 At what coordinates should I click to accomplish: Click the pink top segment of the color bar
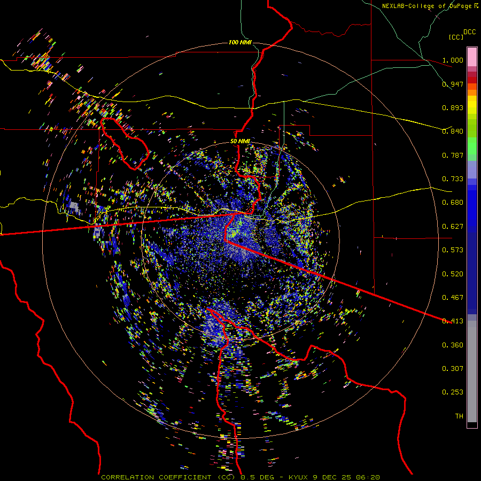click(472, 57)
